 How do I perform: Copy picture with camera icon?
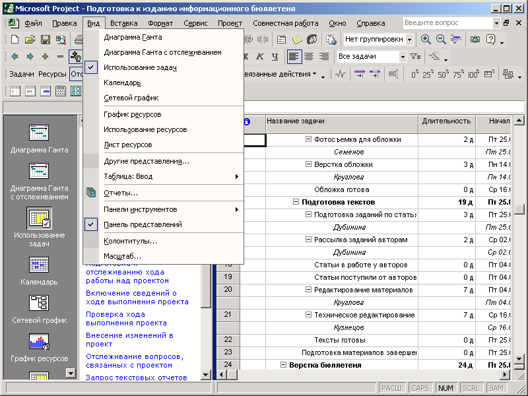pyautogui.click(x=475, y=40)
